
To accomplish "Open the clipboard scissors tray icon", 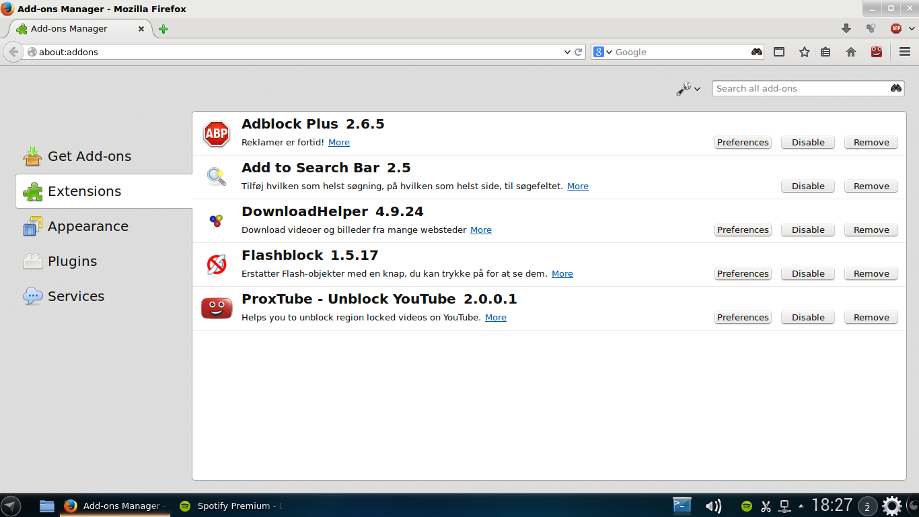I will (766, 506).
